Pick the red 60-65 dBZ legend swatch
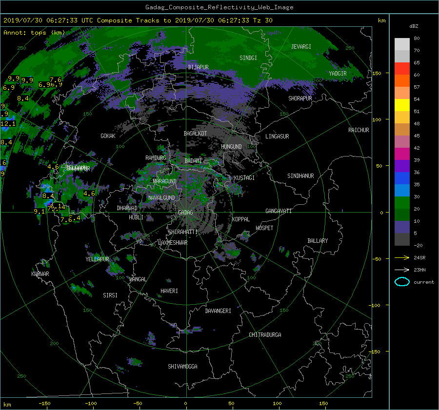The height and width of the screenshot is (410, 439). (x=402, y=69)
